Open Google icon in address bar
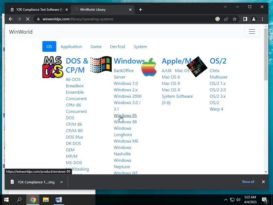This screenshot has width=273, height=205. click(218, 19)
